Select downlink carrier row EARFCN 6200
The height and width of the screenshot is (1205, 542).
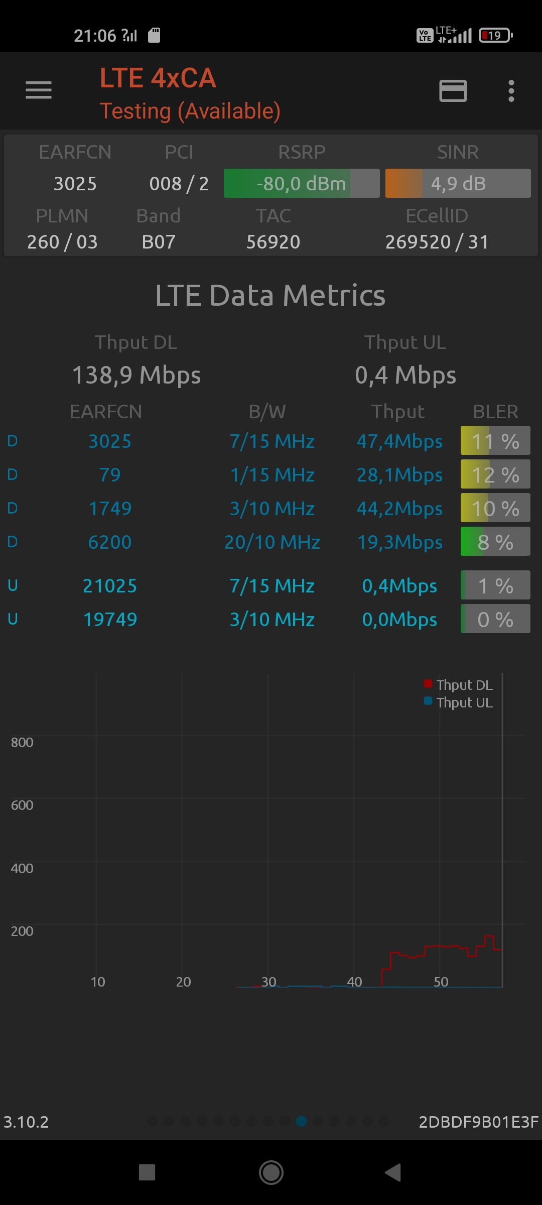pos(110,542)
